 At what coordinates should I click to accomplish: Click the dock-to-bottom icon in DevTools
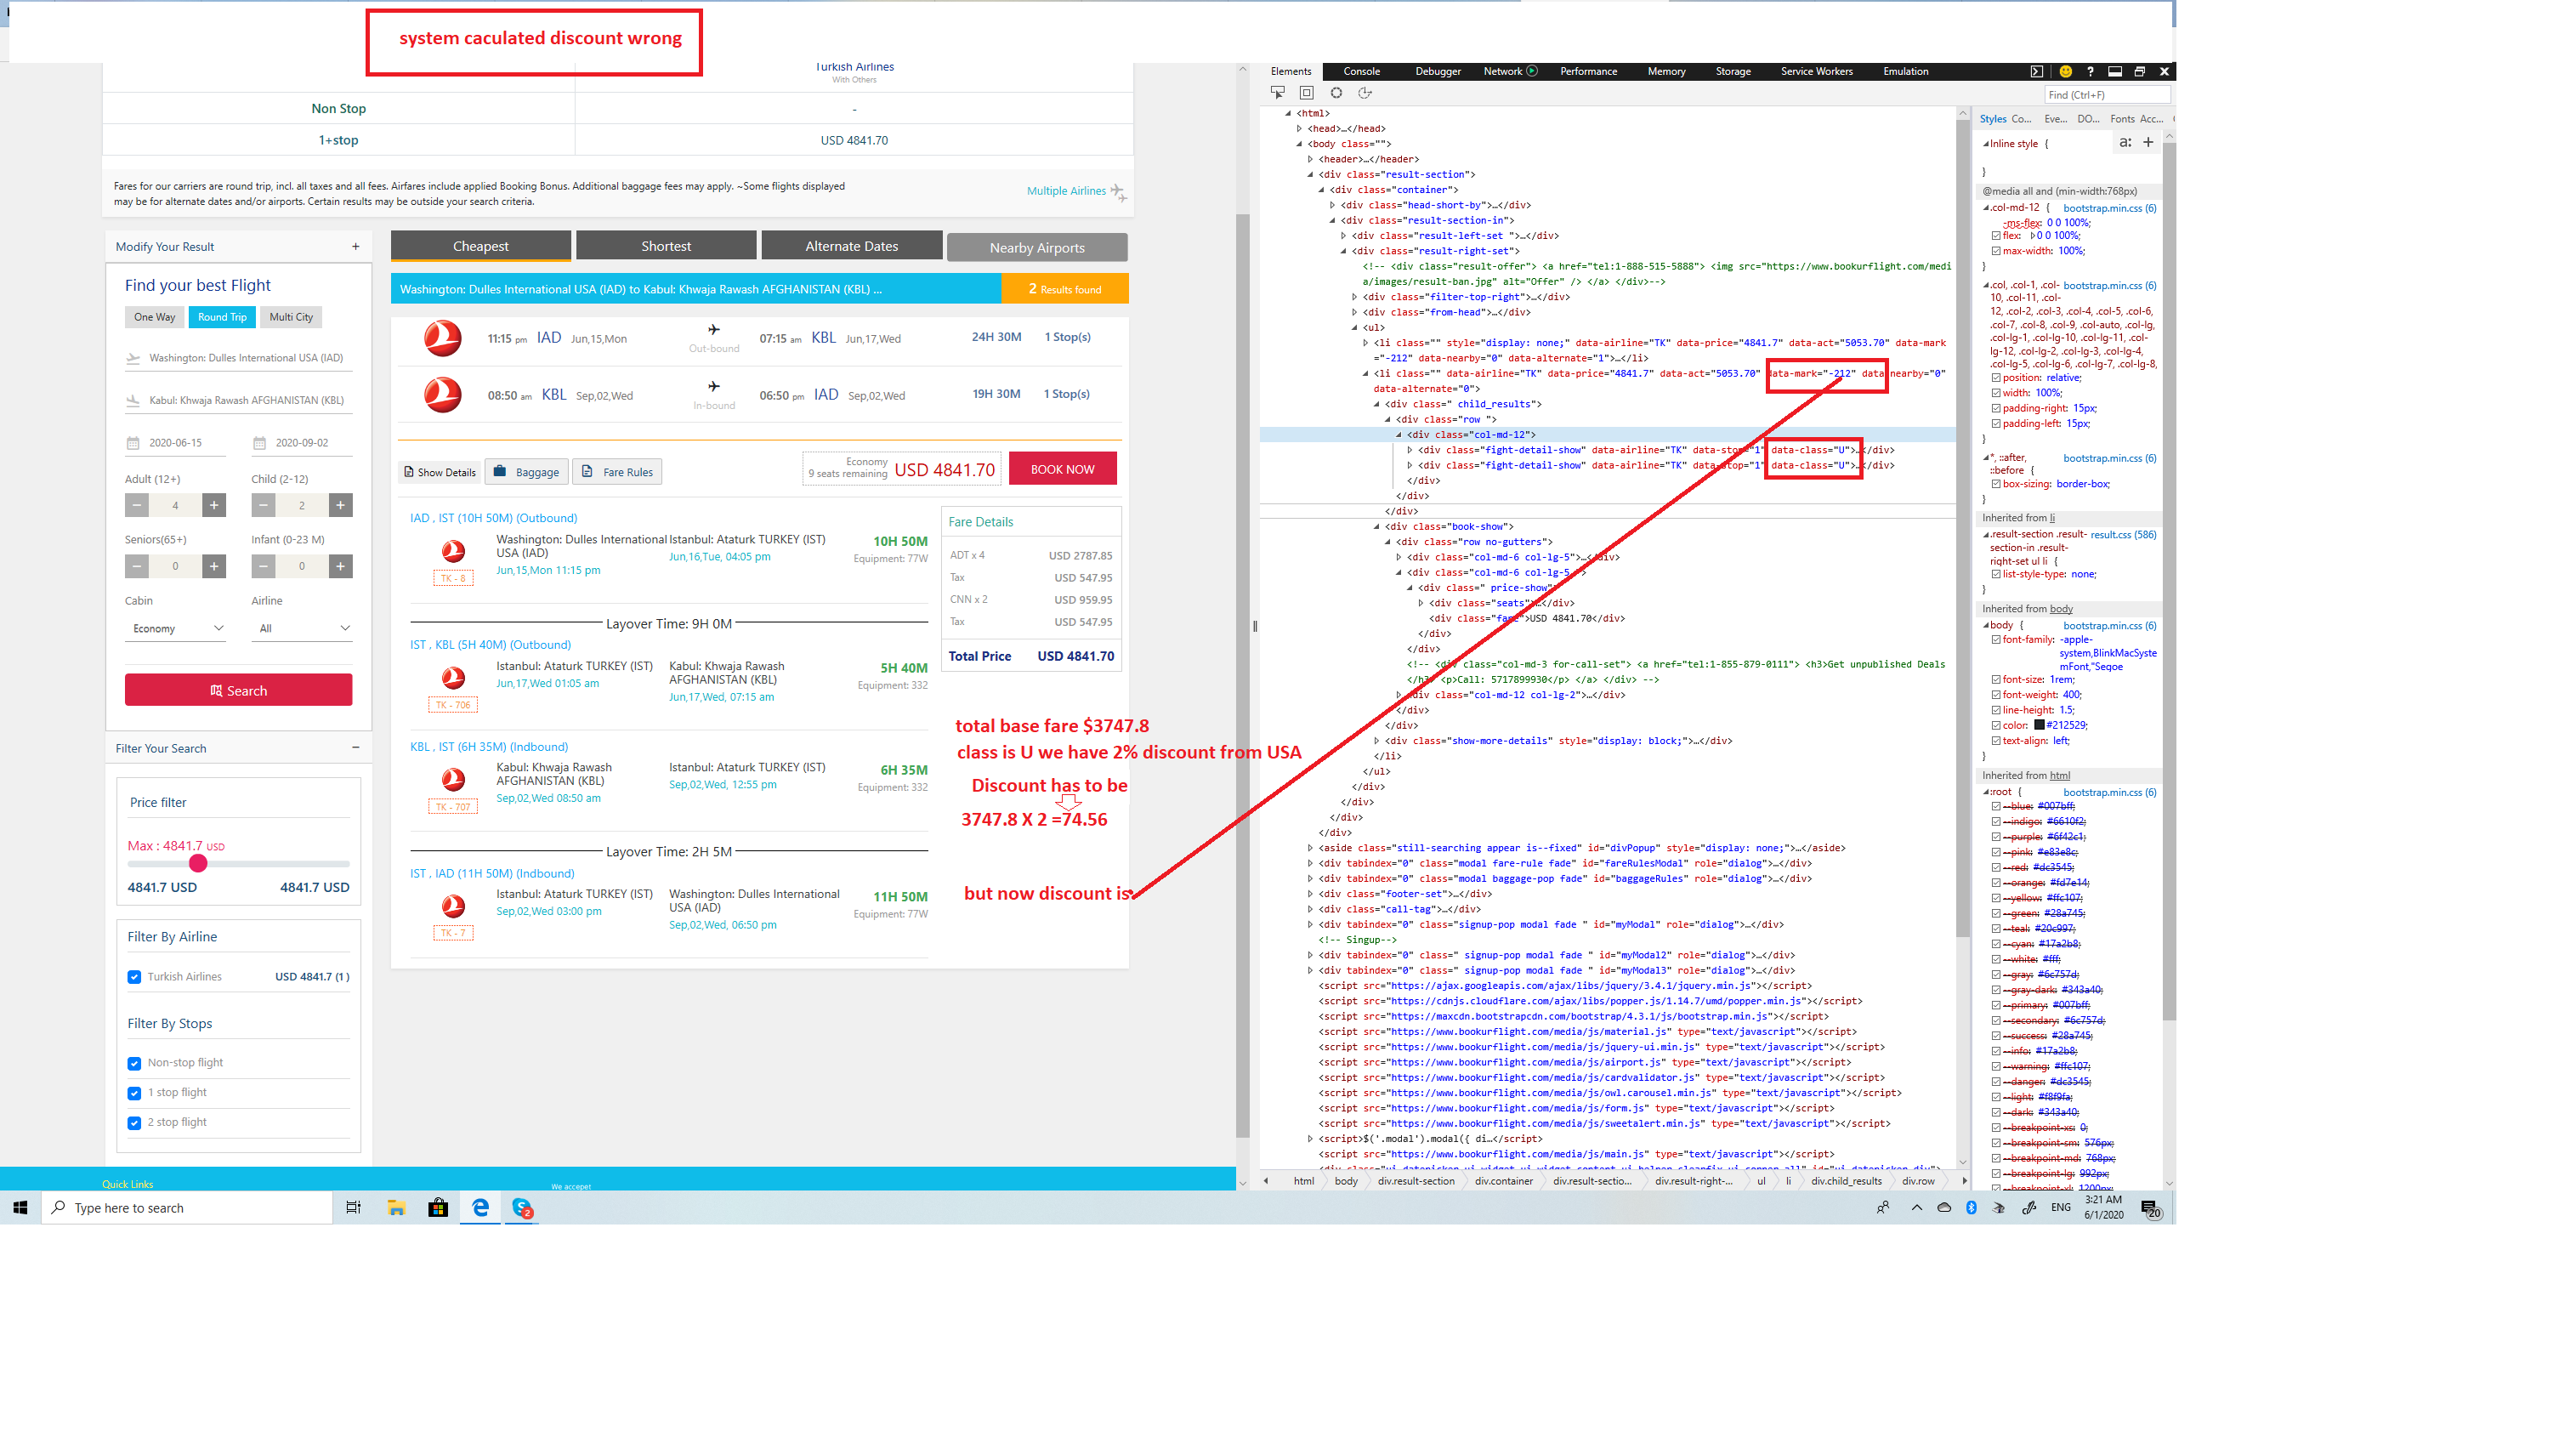click(x=2115, y=71)
